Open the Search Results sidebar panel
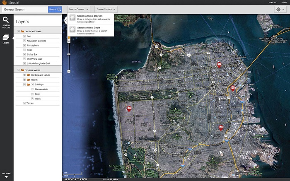Viewport: 290px width, 181px height. point(6,22)
